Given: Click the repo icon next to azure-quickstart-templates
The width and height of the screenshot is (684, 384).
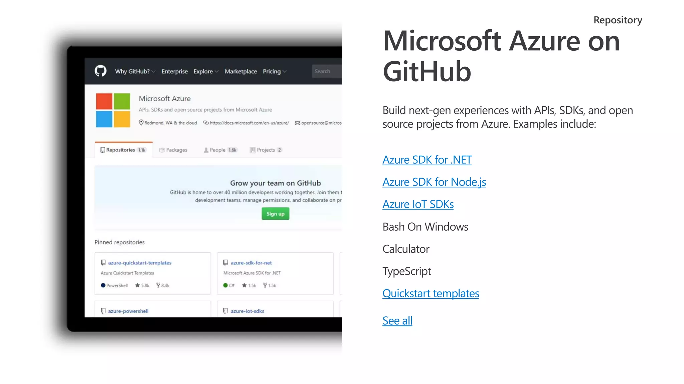Looking at the screenshot, I should 103,263.
